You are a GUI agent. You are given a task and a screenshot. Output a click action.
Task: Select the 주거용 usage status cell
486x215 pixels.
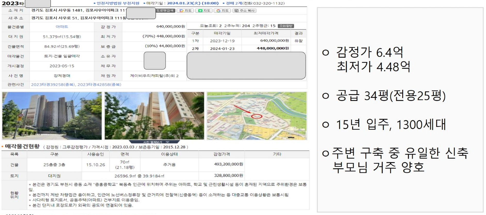point(169,165)
